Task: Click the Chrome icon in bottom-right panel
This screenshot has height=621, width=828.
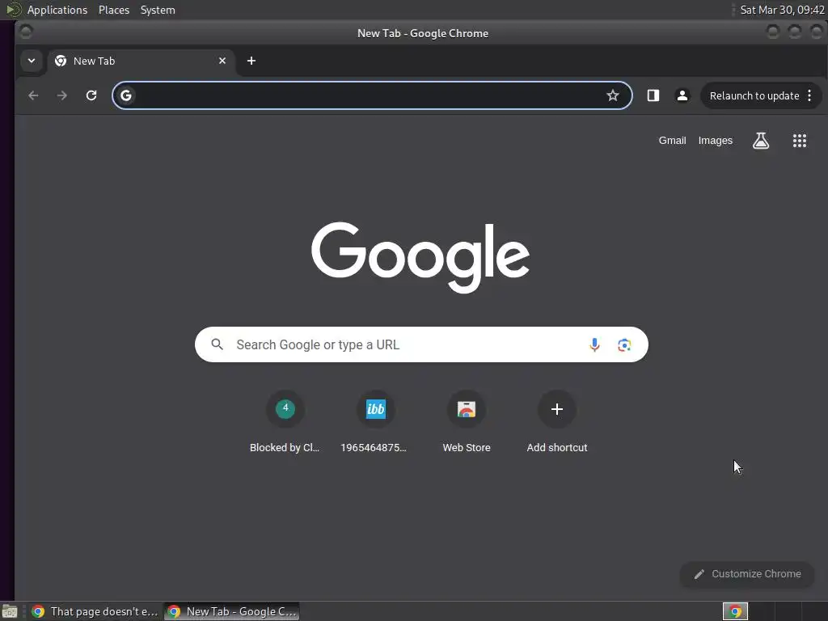Action: 735,611
